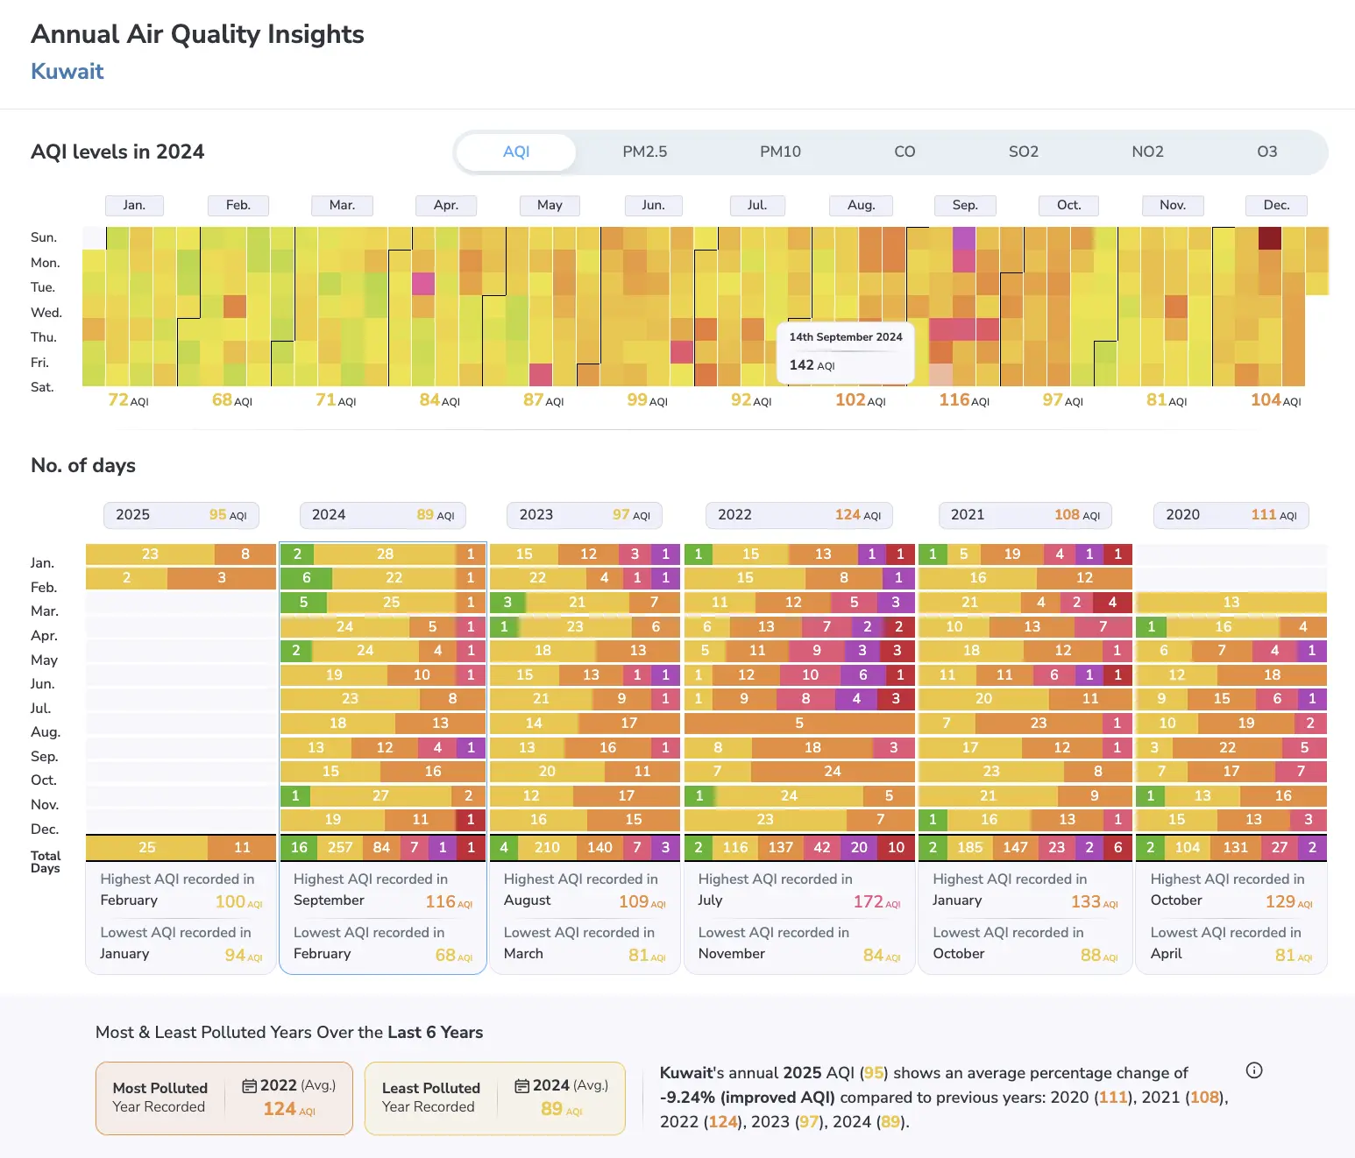The height and width of the screenshot is (1158, 1355).
Task: Choose the Oct. month label
Action: [1068, 205]
